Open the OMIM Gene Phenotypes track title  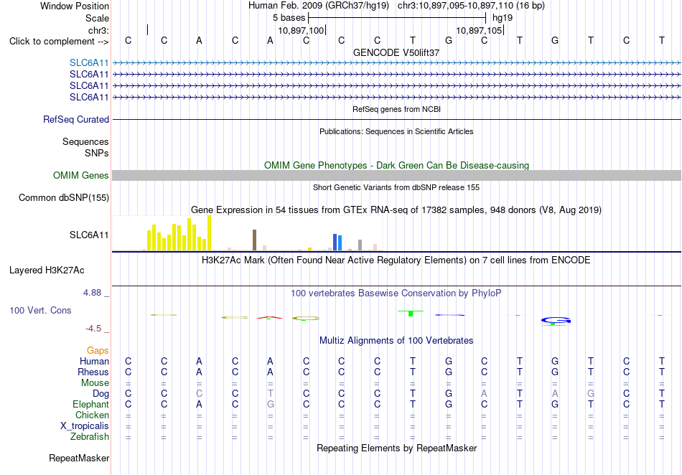396,166
